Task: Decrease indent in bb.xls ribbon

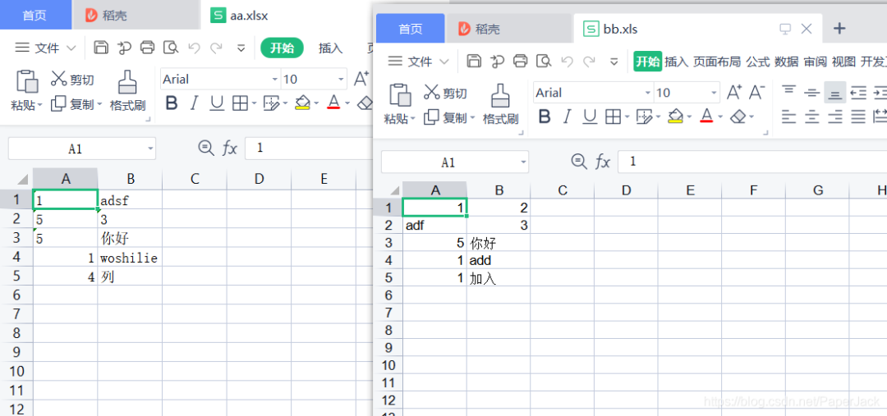Action: tap(858, 92)
